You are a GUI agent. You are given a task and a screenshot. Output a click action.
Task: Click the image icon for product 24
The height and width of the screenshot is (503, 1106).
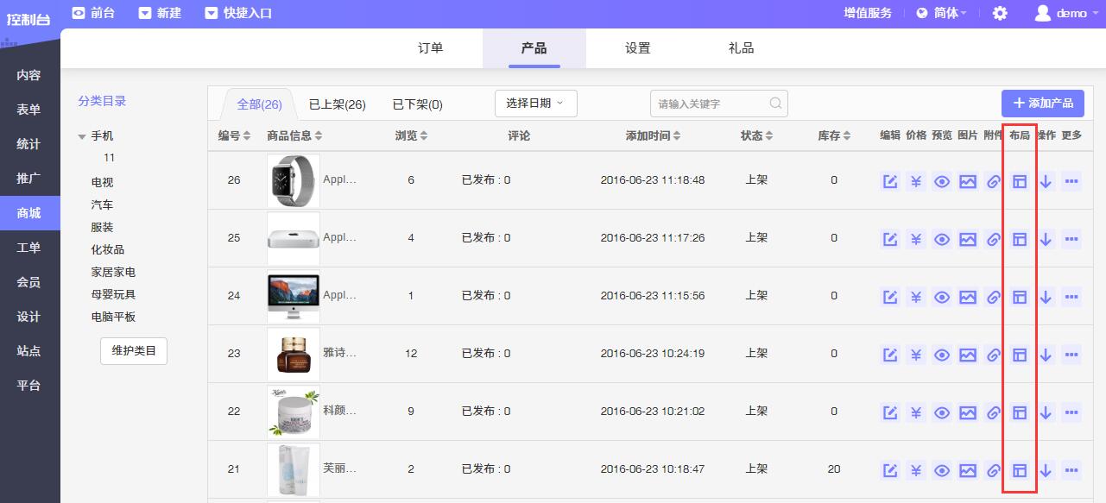coord(968,297)
